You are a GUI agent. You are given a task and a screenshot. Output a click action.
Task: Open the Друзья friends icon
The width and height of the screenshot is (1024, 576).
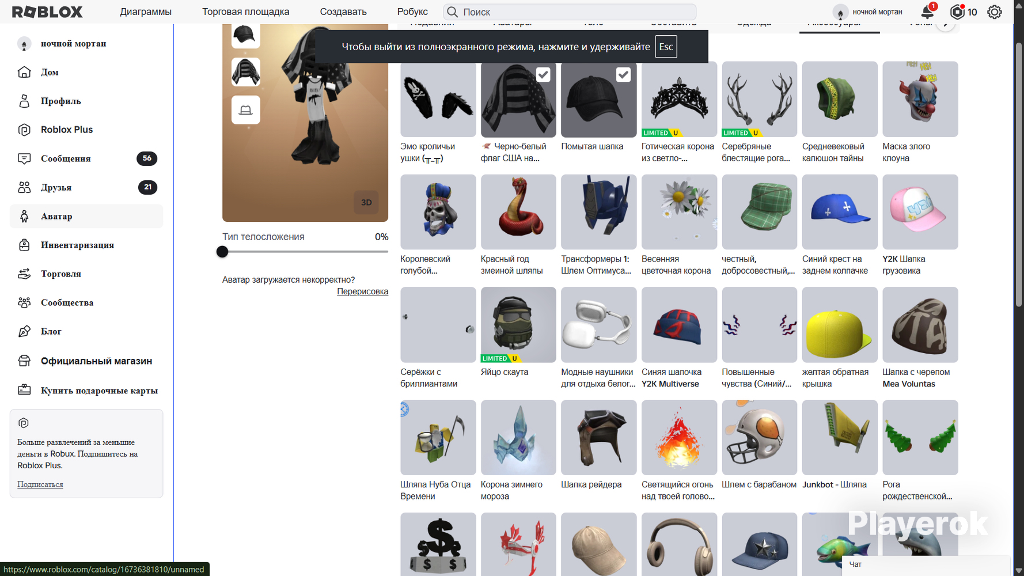(x=24, y=187)
